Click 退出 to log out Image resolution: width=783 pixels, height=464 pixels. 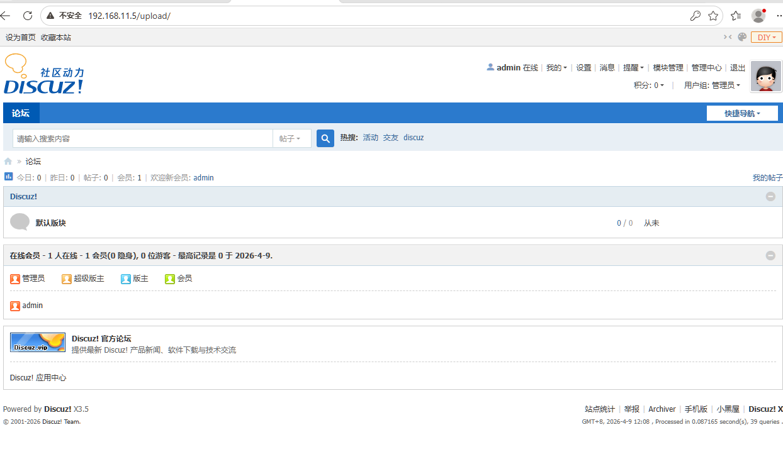coord(738,67)
